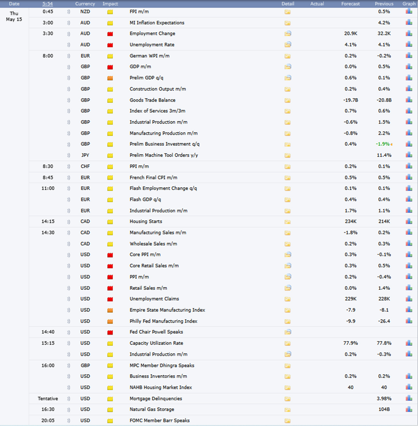Open detail folder for Employment Change
Image resolution: width=418 pixels, height=426 pixels.
tap(288, 33)
